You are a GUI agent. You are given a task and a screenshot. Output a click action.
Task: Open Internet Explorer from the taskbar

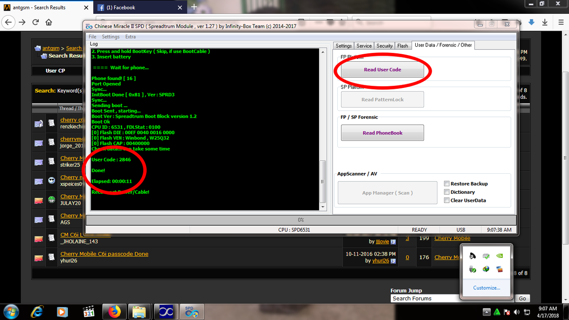point(36,312)
